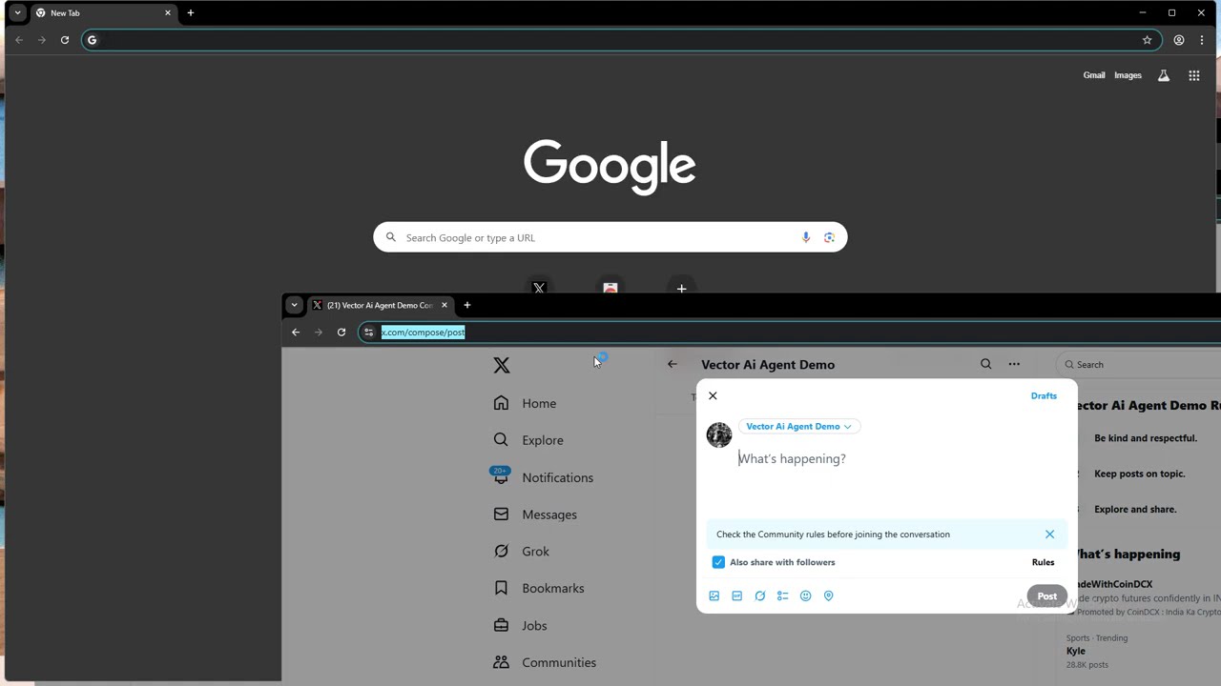Add a GIF to the post

coord(736,595)
